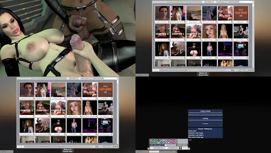Click the hourglass icon next to Edit Mode
The height and width of the screenshot is (153, 271).
click(180, 148)
